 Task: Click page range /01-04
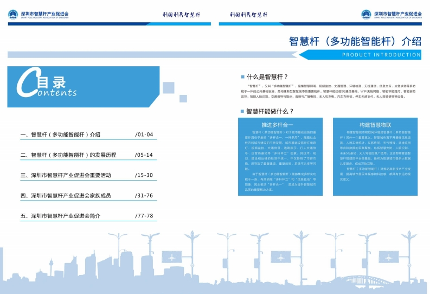click(x=144, y=135)
